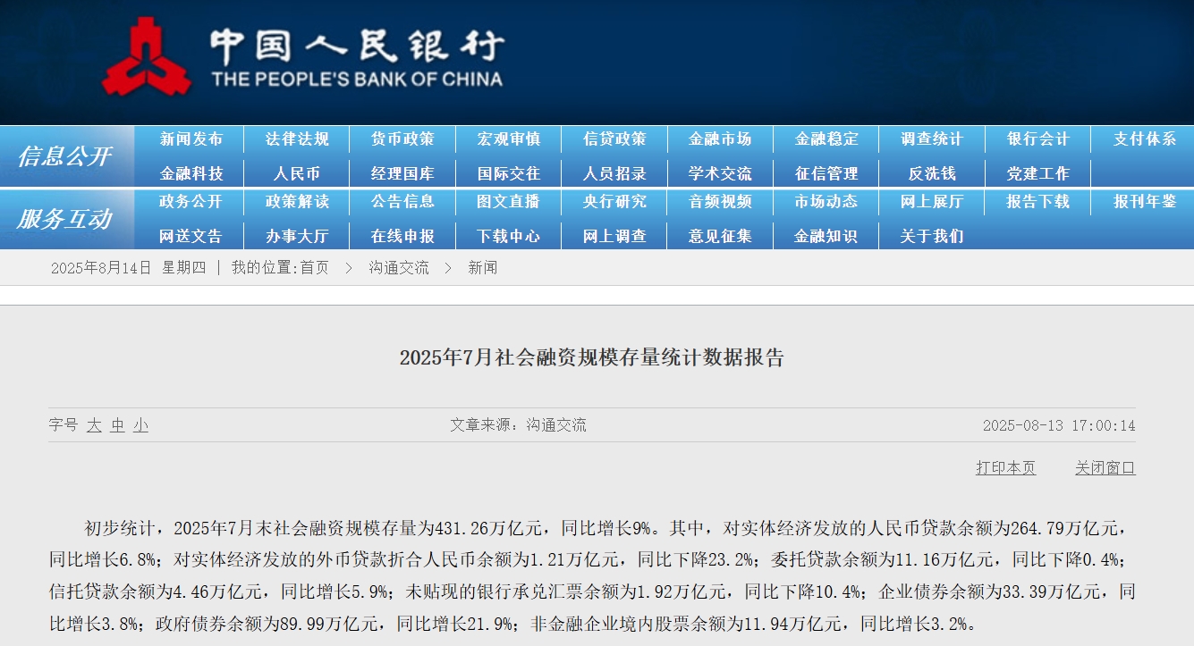
Task: Set font size to large (大)
Action: [94, 426]
